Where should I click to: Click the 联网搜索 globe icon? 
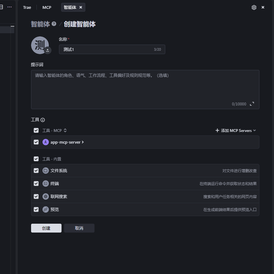[45, 196]
